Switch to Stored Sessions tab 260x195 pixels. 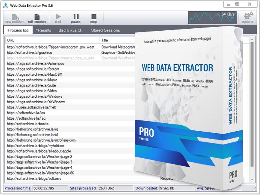coord(106,30)
